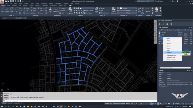
Task: Choose Find and Replace... from context menu
Action: point(172,60)
